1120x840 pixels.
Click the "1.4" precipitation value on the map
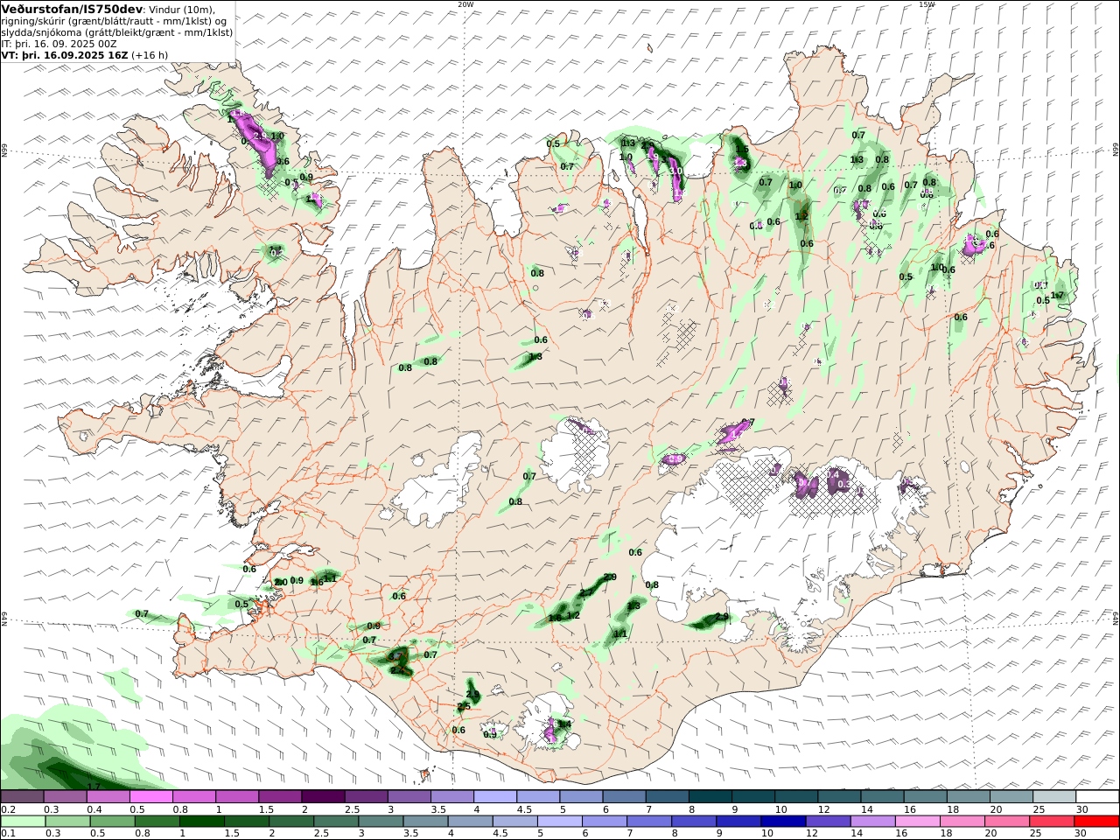pyautogui.click(x=564, y=724)
